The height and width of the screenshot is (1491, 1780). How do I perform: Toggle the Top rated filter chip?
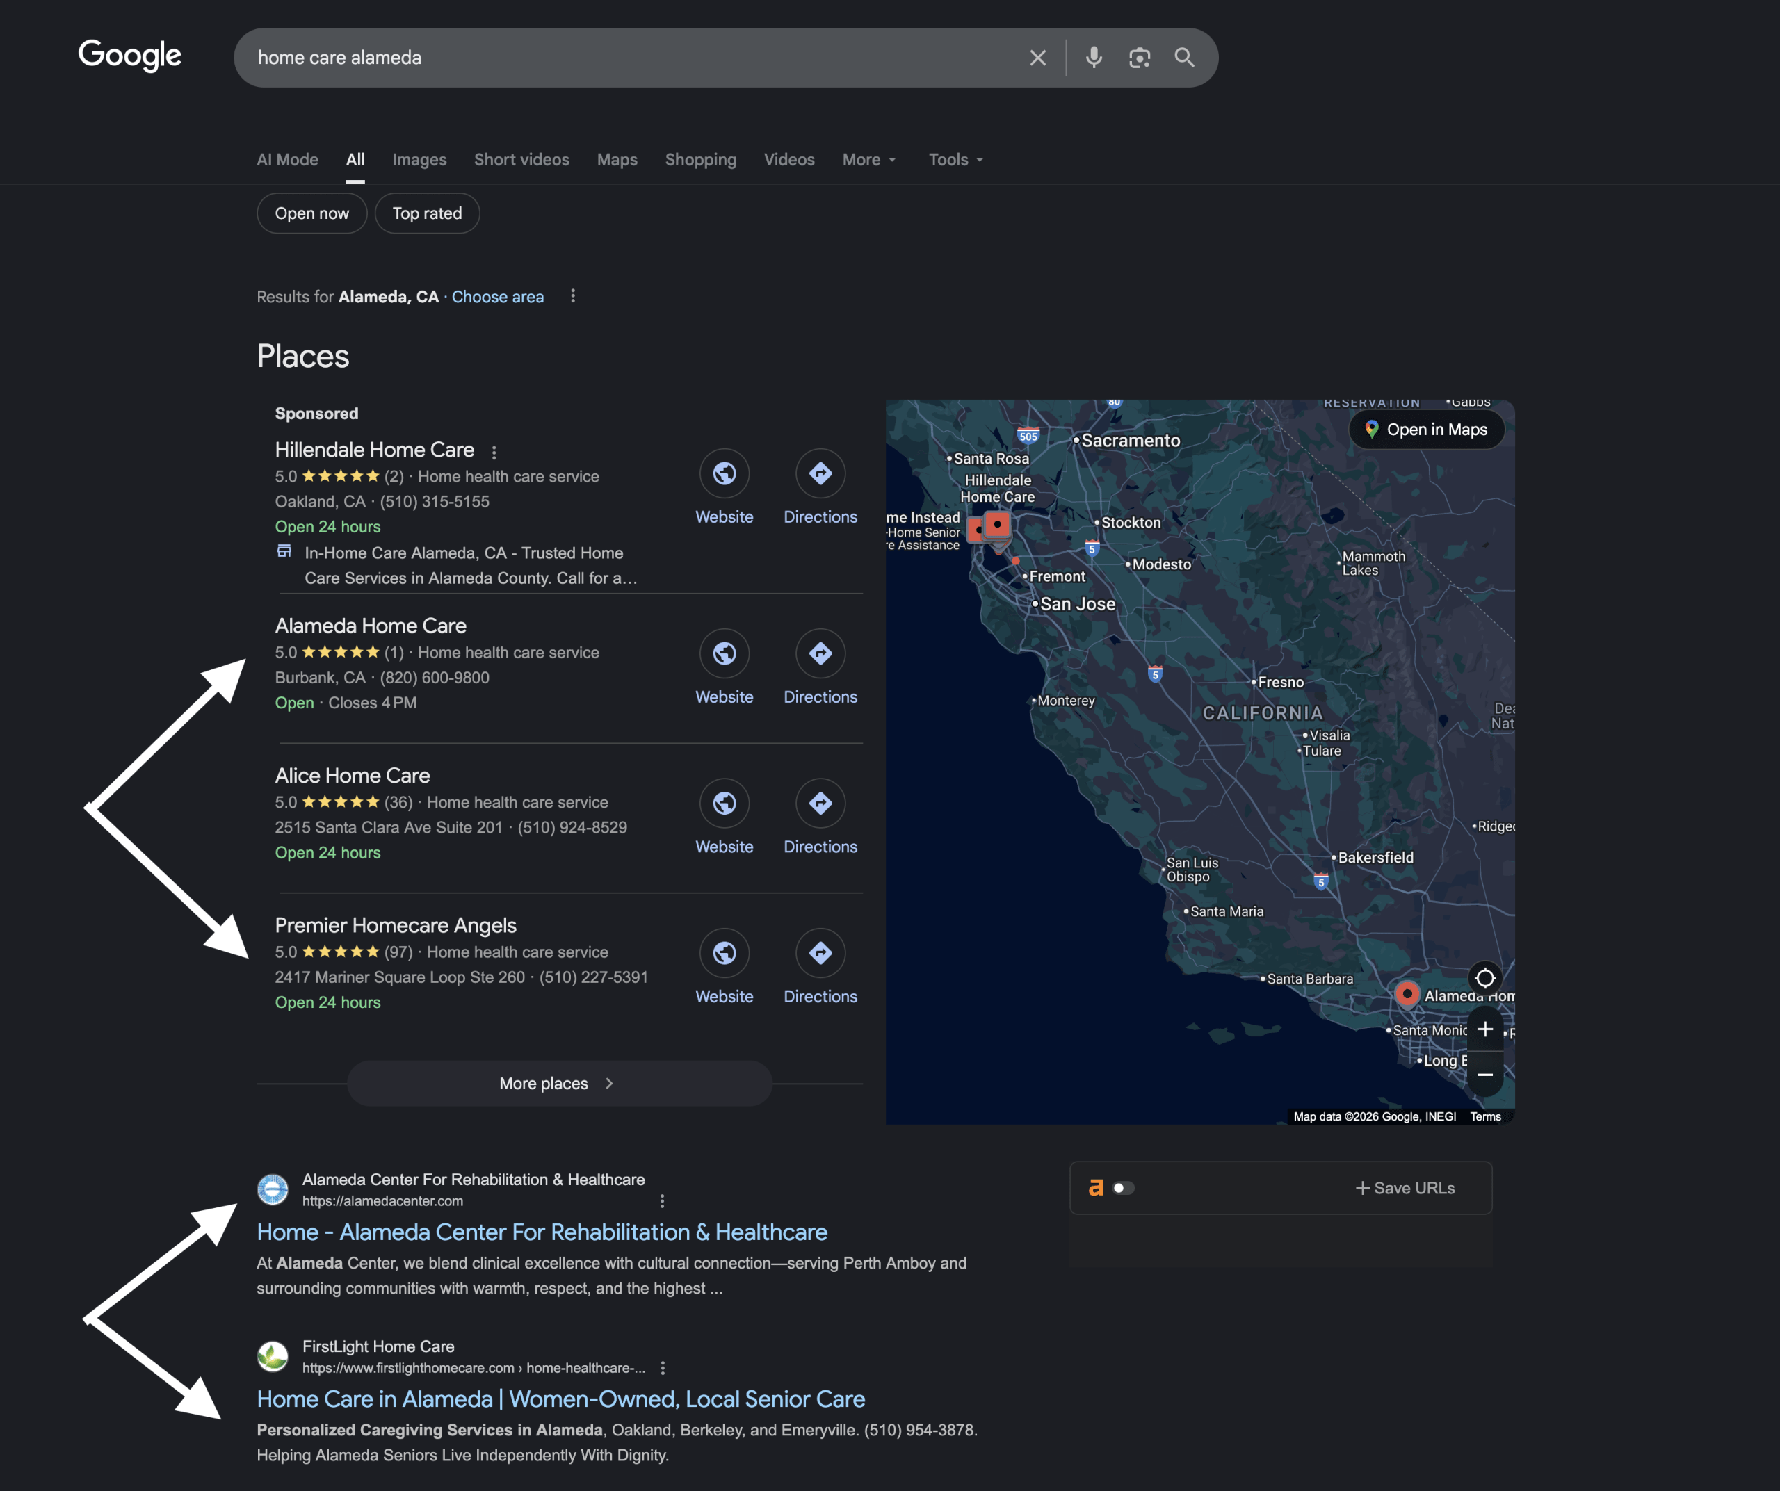(426, 213)
